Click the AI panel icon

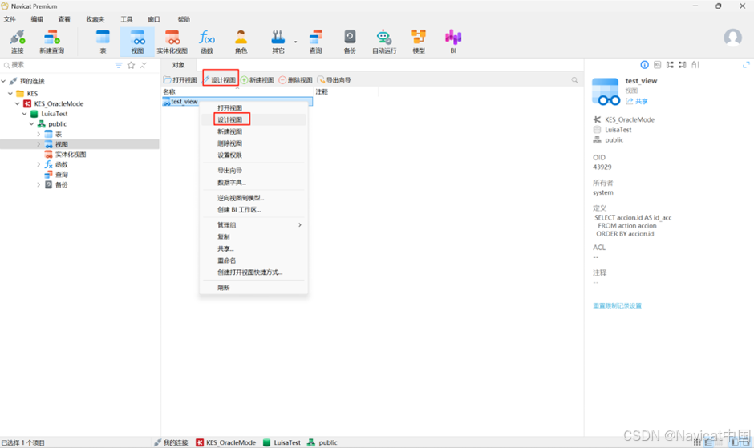(695, 65)
